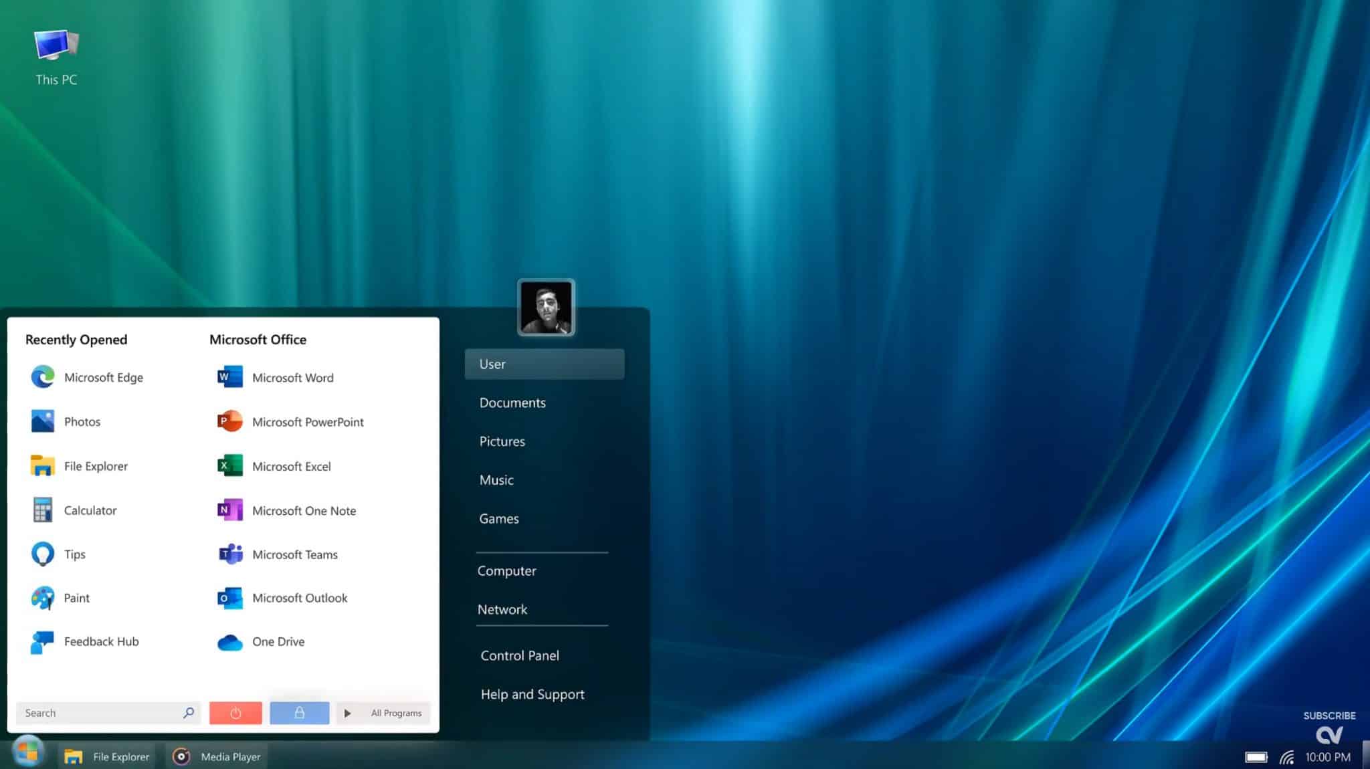Screen dimensions: 1370x769
Task: Open Help and Support section
Action: [532, 694]
